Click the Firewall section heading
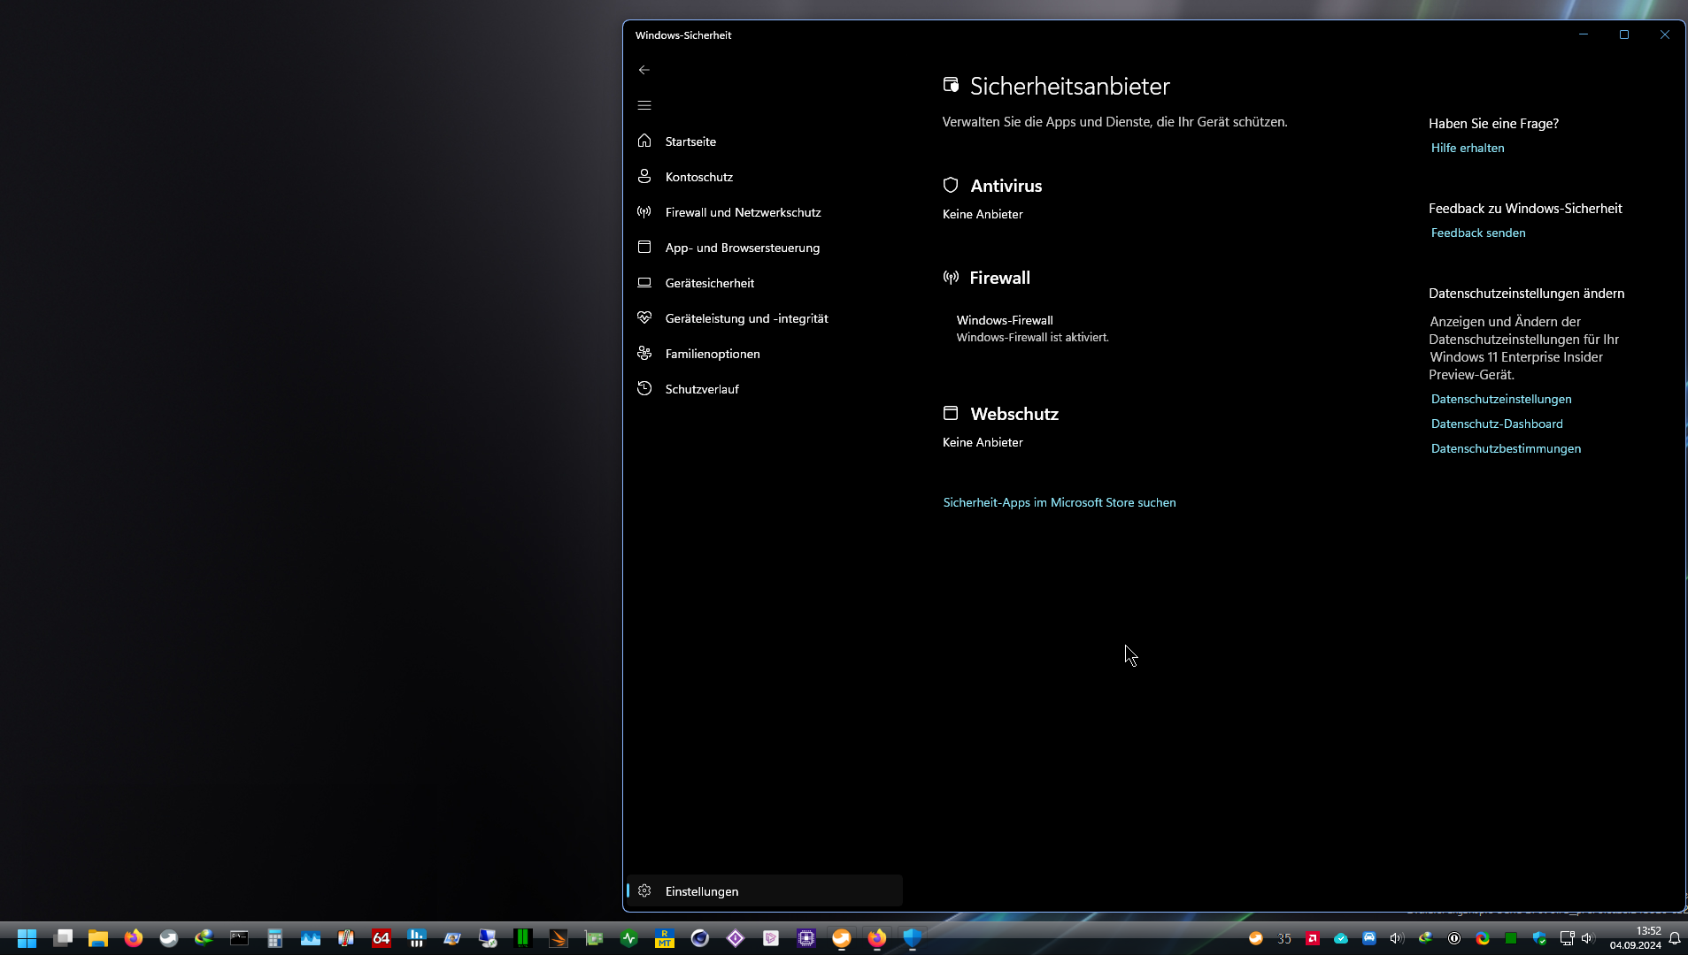The width and height of the screenshot is (1688, 955). [x=1000, y=278]
